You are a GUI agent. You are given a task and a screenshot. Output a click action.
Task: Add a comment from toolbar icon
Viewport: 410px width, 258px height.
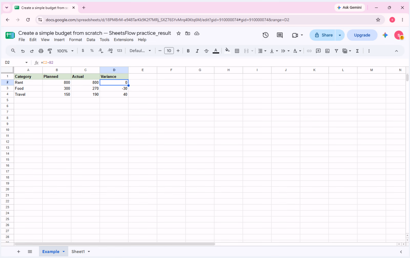pyautogui.click(x=318, y=51)
